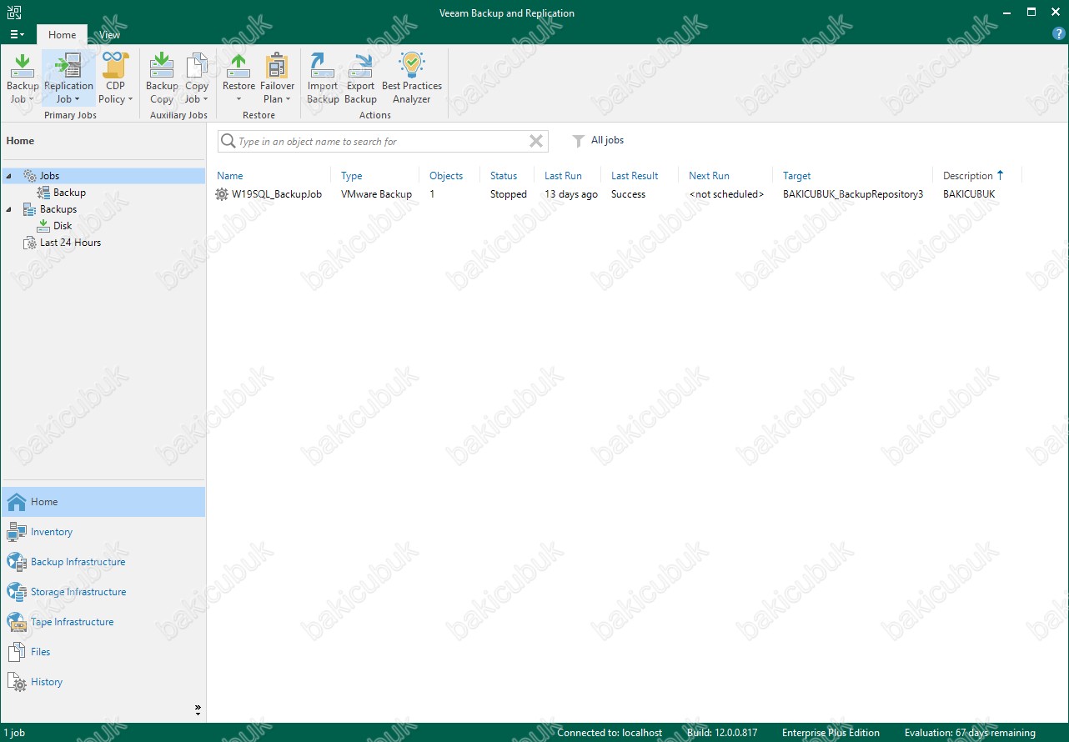
Task: Sort by the Name column header
Action: tap(230, 176)
